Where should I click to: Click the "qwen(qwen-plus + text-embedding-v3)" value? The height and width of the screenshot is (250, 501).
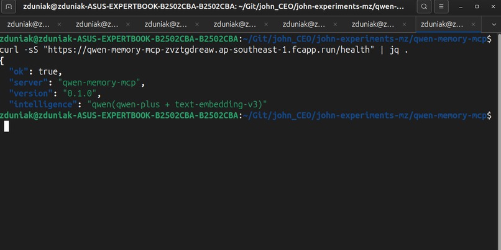(177, 104)
